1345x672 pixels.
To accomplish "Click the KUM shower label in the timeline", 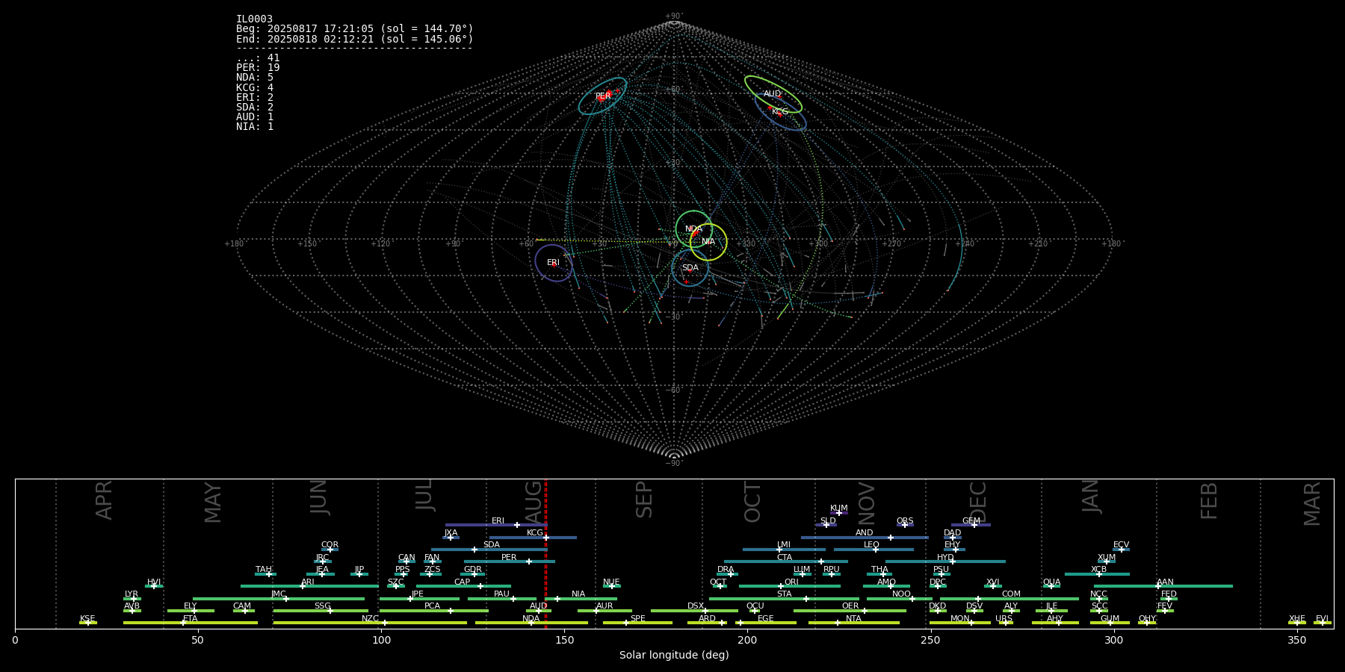I will [839, 508].
